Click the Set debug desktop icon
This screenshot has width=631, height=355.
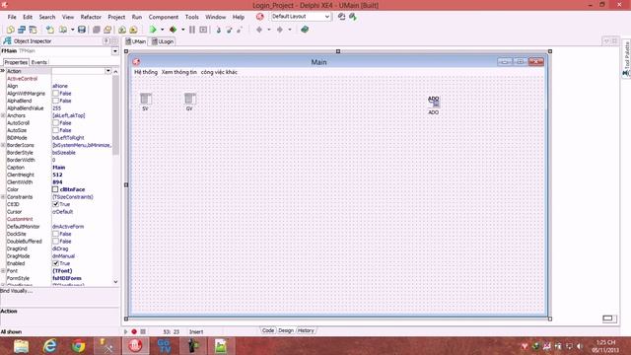coord(353,17)
